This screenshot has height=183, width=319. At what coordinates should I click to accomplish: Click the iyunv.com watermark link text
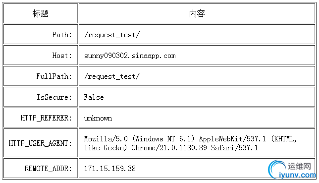tap(297, 175)
